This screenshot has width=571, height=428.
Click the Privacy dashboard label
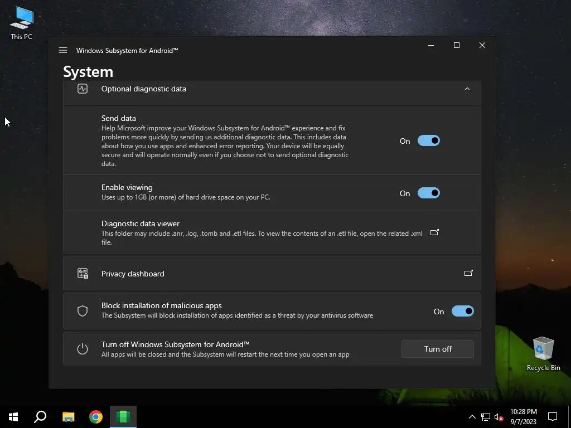133,274
